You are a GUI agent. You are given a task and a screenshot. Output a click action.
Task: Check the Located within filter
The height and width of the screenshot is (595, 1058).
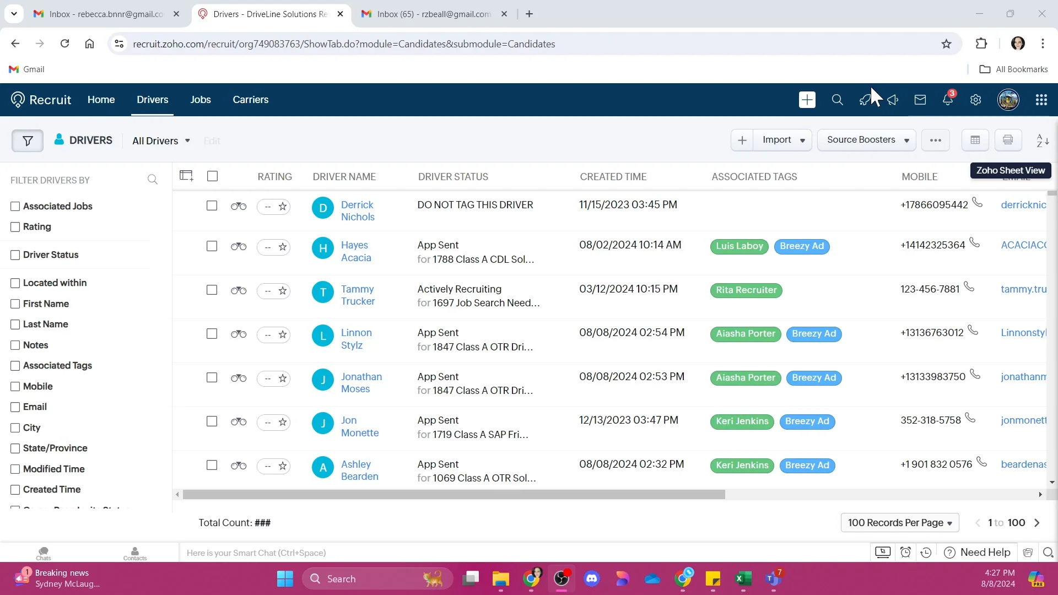point(15,283)
